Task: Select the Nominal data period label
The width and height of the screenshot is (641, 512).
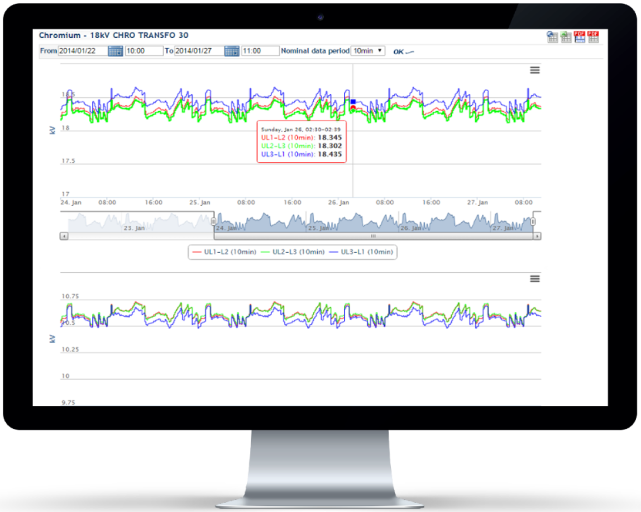Action: pyautogui.click(x=314, y=51)
